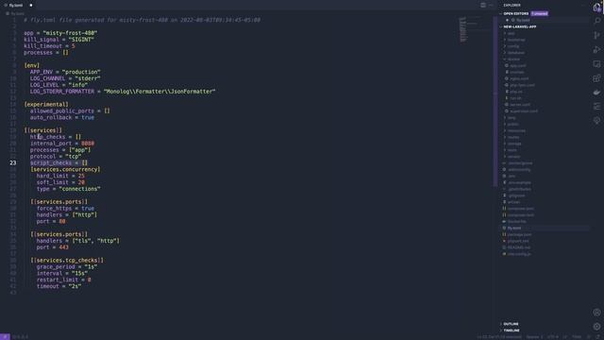Click the notifications bell in the status bar
The height and width of the screenshot is (340, 604).
coord(597,337)
